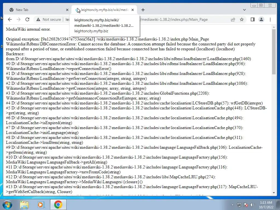Click the 'Original exception:' text line
Screen dimensions: 280x210
(x=107, y=39)
